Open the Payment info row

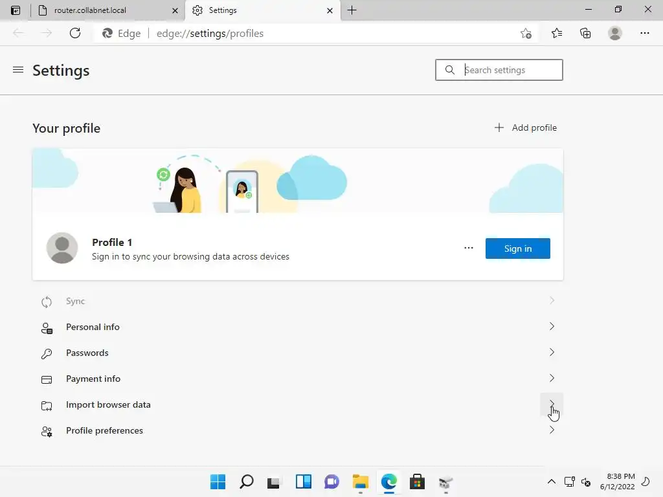pos(298,379)
